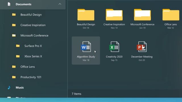The height and width of the screenshot is (102, 182).
Task: Open Beautiful Design in the sidebar tree
Action: pos(31,15)
